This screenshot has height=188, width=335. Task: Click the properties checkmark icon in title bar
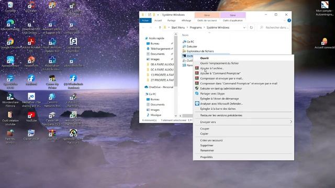[149, 15]
